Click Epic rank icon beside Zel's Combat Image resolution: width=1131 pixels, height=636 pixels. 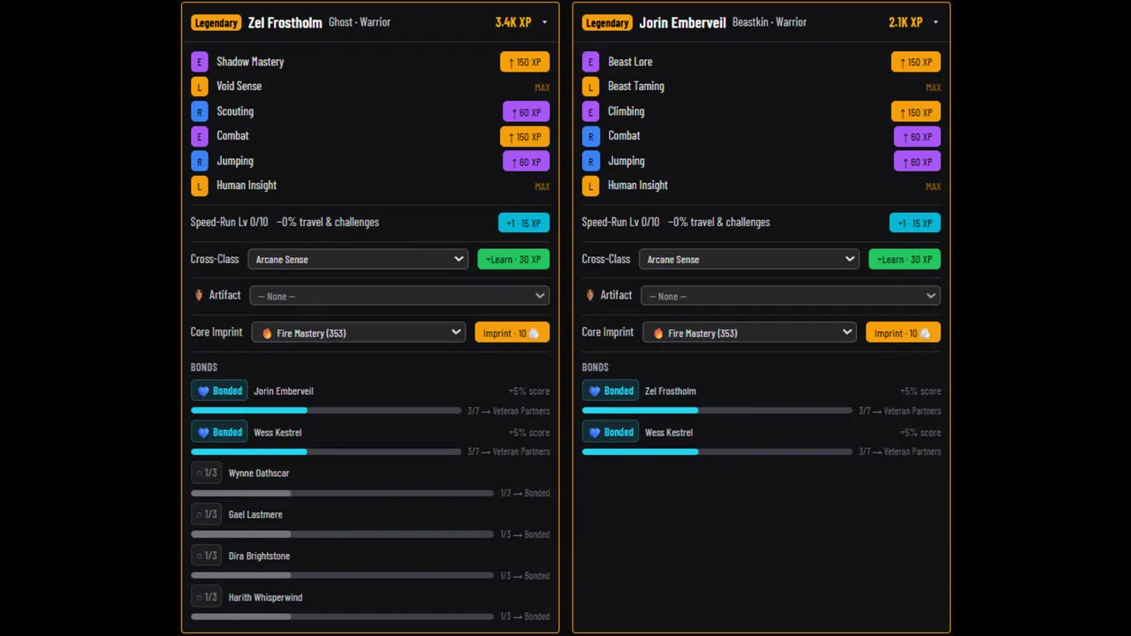199,136
